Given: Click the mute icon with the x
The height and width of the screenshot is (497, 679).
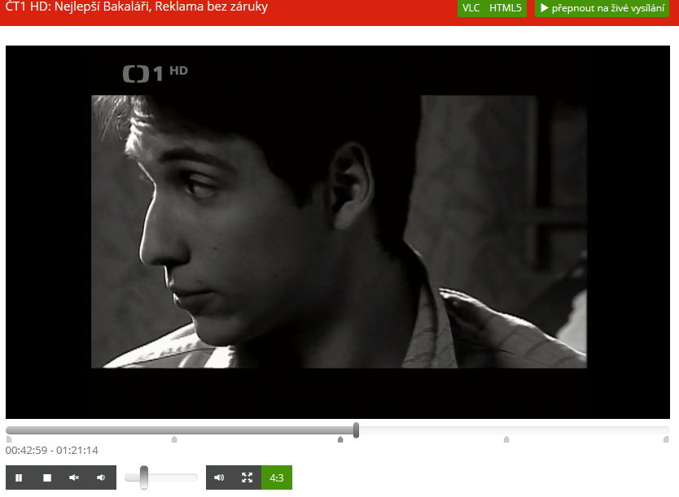Looking at the screenshot, I should [74, 477].
